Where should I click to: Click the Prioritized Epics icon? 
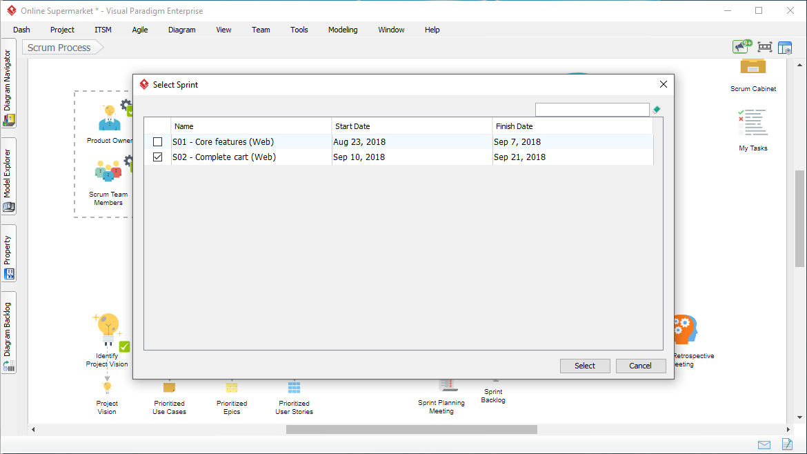pos(232,387)
